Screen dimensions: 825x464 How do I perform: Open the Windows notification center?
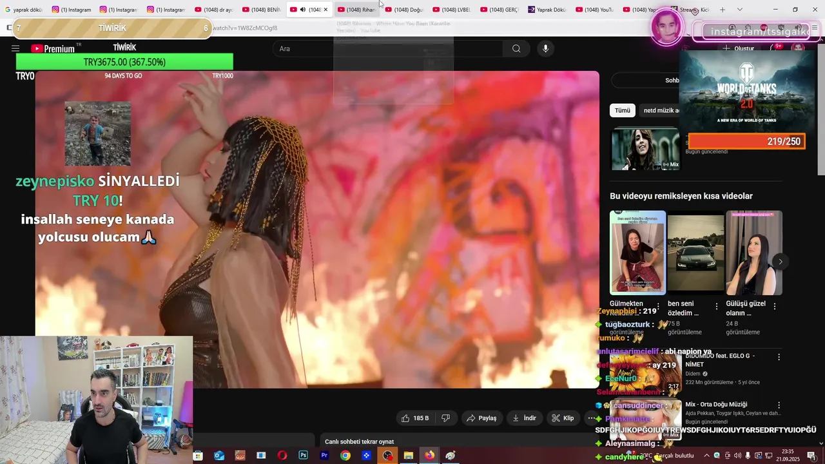click(811, 456)
